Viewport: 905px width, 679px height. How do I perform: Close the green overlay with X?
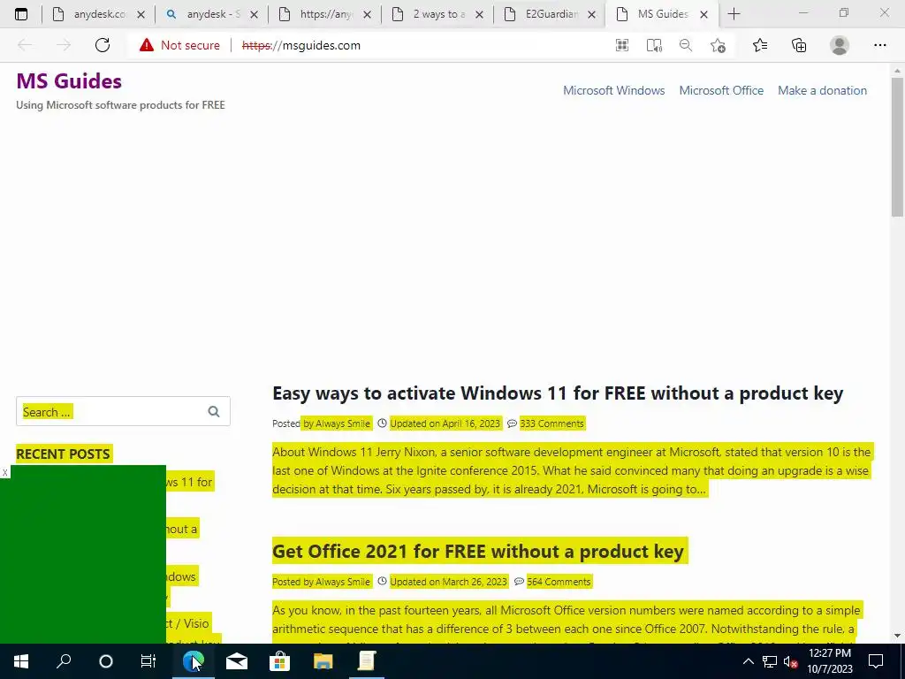click(4, 473)
